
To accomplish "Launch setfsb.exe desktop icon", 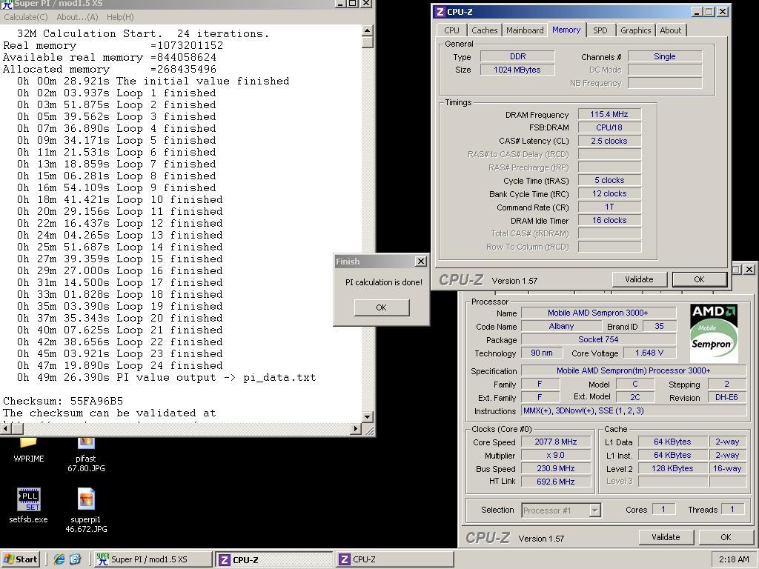I will (29, 505).
